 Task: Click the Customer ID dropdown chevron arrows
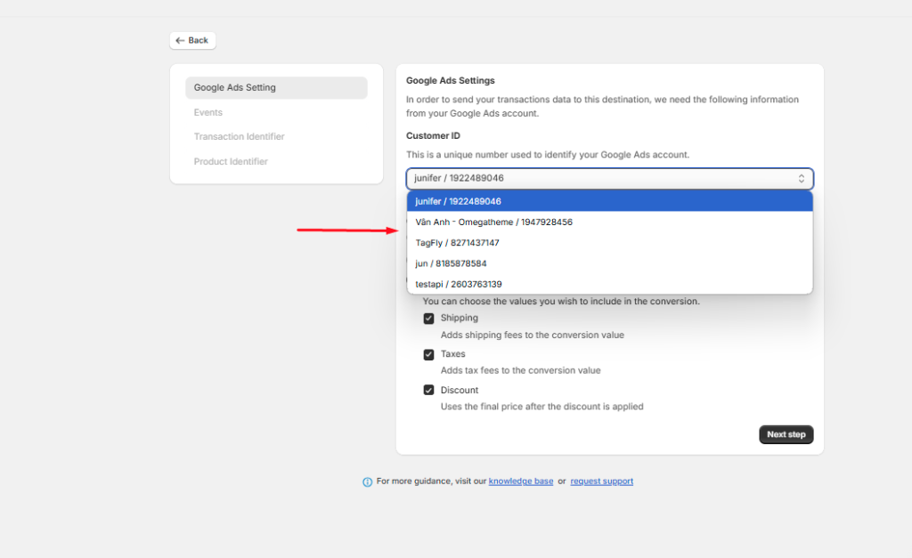[x=802, y=179]
